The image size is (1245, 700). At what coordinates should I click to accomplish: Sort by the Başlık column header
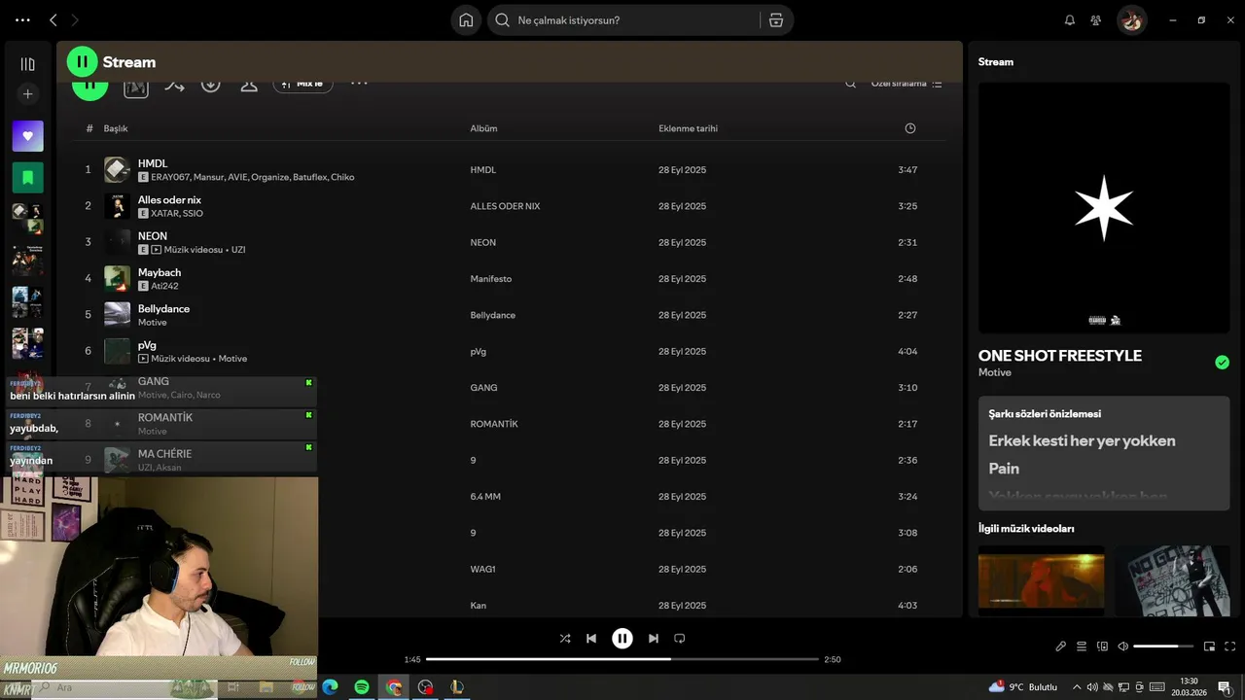(x=116, y=128)
